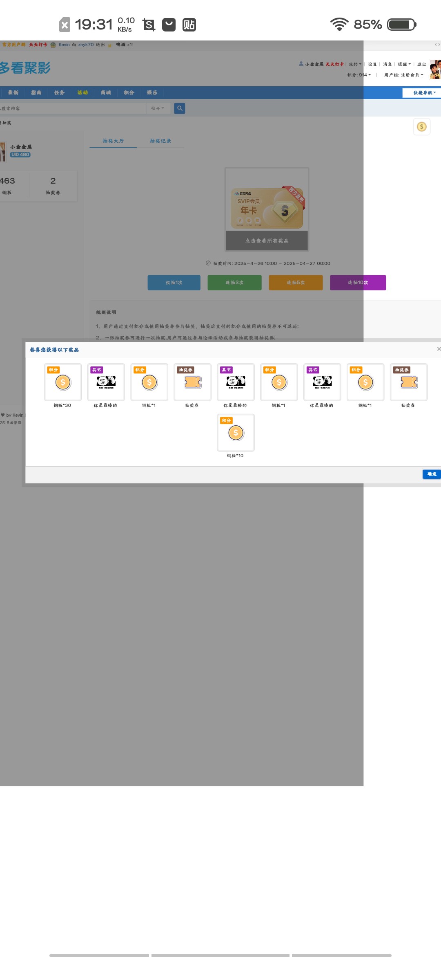
Task: Click the search content input field
Action: (73, 108)
